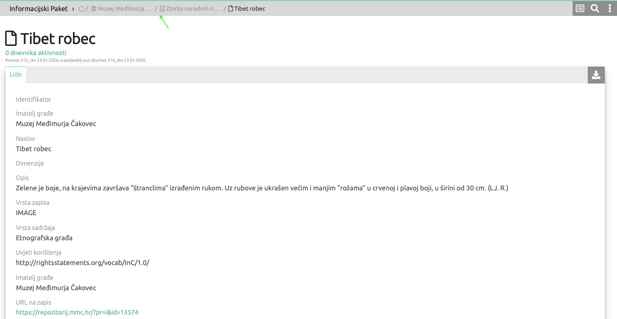The width and height of the screenshot is (617, 319).
Task: Select the rightsstatements.org URL text
Action: pyautogui.click(x=83, y=263)
